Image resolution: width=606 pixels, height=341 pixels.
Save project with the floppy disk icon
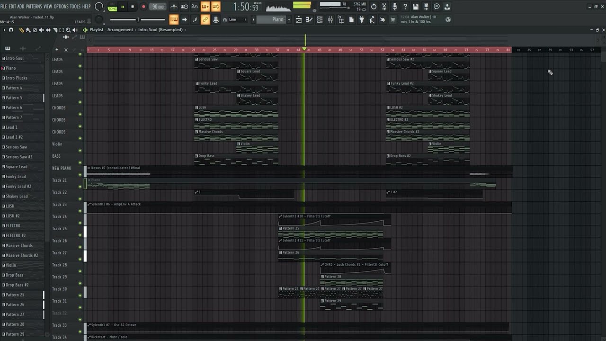pyautogui.click(x=416, y=7)
